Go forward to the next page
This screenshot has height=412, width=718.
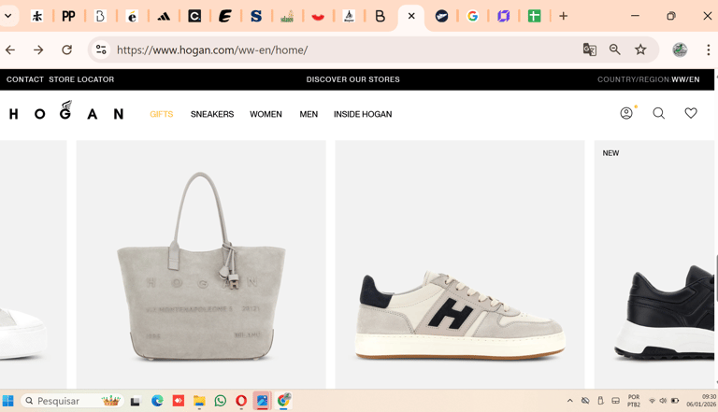[x=38, y=50]
